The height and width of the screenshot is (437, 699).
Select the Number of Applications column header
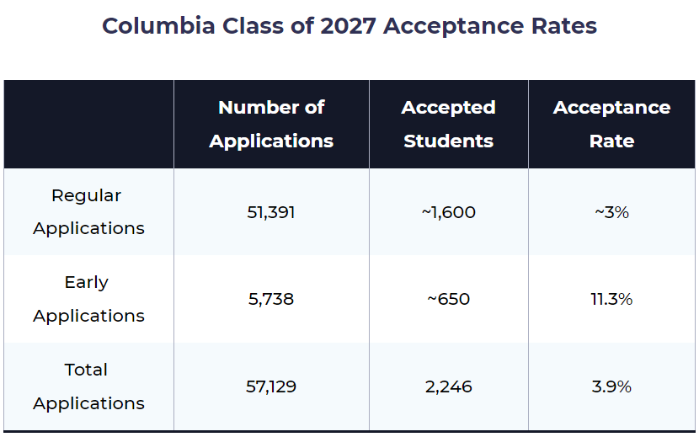pos(271,125)
